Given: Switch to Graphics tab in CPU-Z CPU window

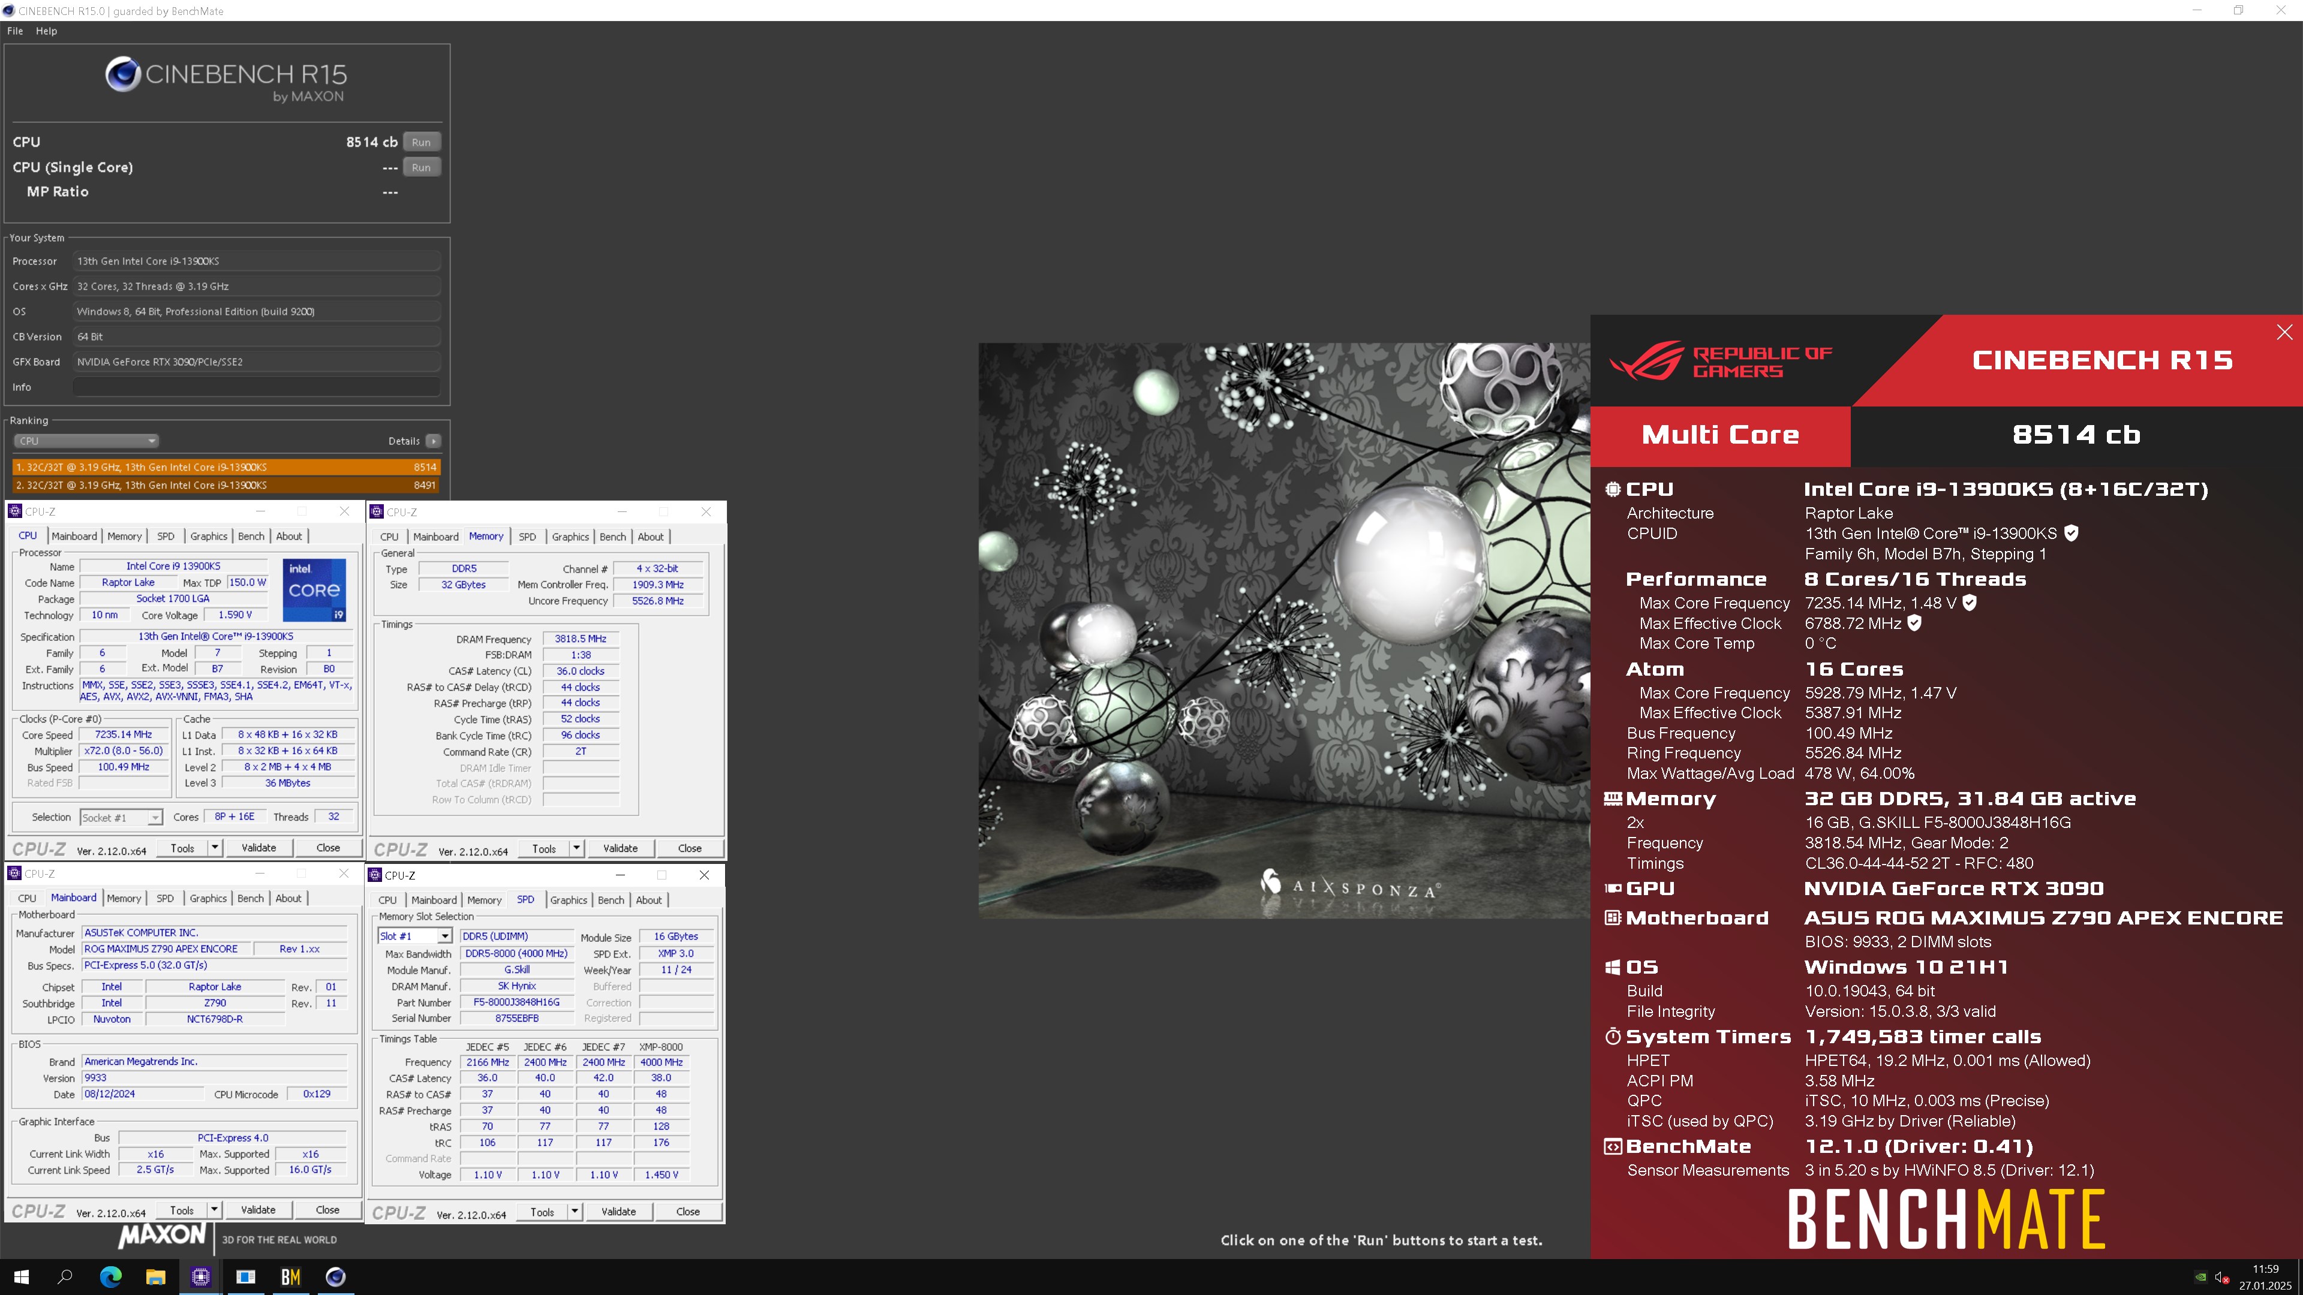Looking at the screenshot, I should (208, 536).
